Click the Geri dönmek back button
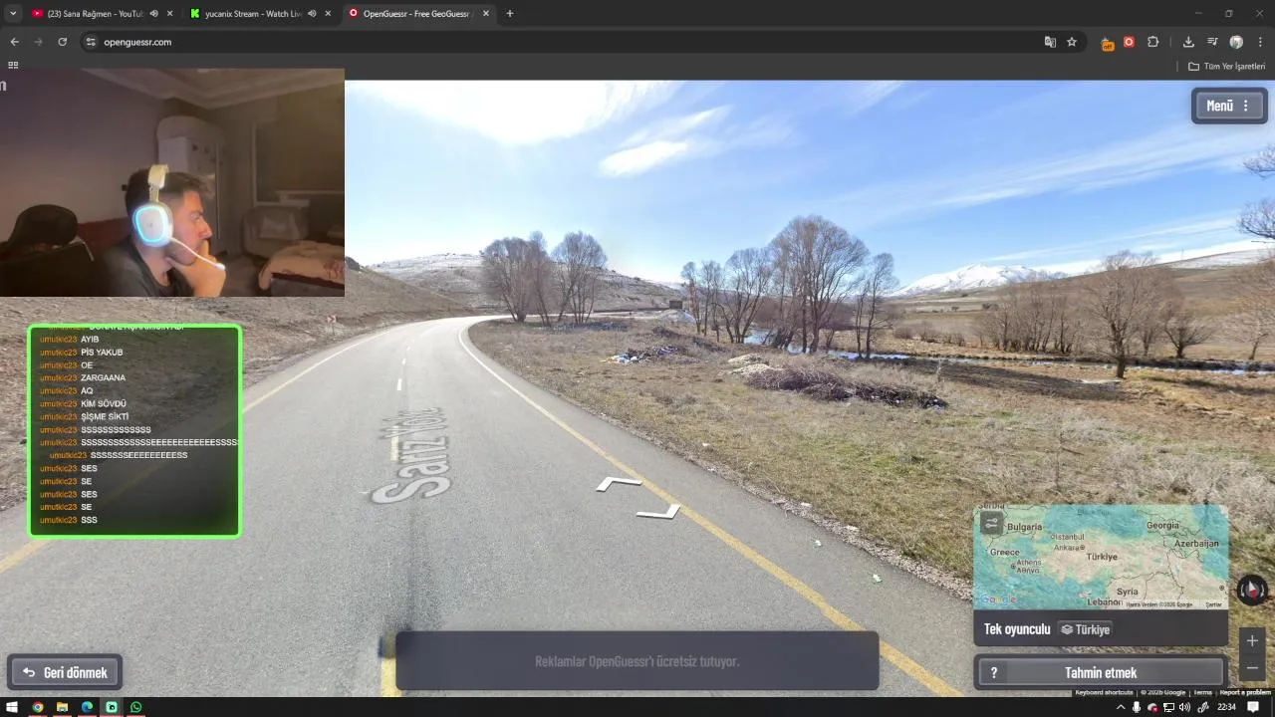1275x717 pixels. [x=66, y=672]
